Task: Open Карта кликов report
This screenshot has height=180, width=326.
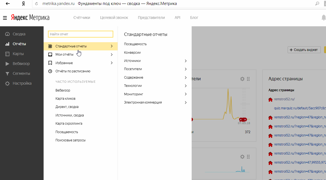Action: pyautogui.click(x=65, y=99)
